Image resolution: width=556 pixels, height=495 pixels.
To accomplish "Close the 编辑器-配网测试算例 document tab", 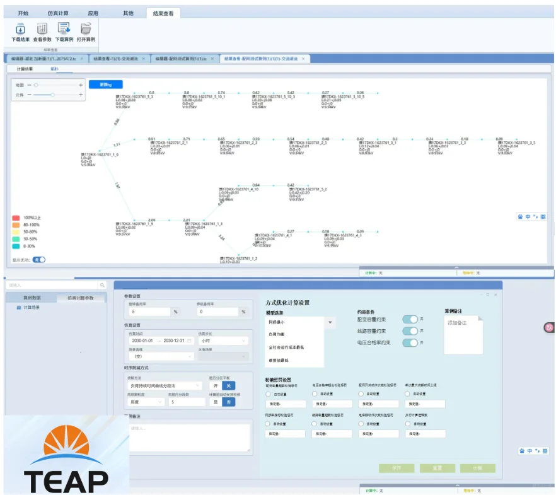I will point(212,59).
